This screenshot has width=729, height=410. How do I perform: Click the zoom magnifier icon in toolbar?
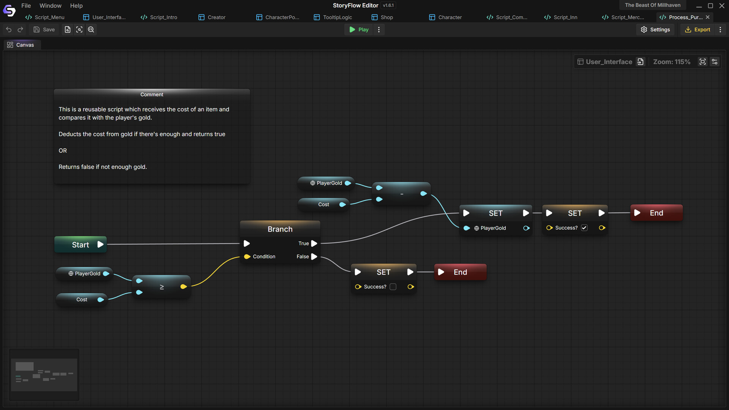[x=91, y=30]
